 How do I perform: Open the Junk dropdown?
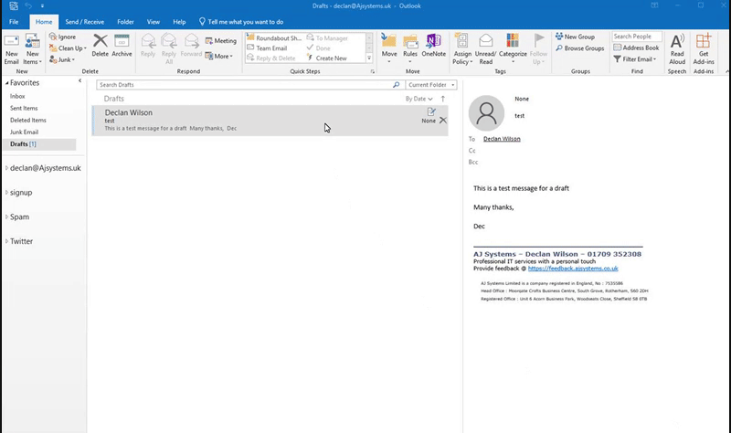62,59
